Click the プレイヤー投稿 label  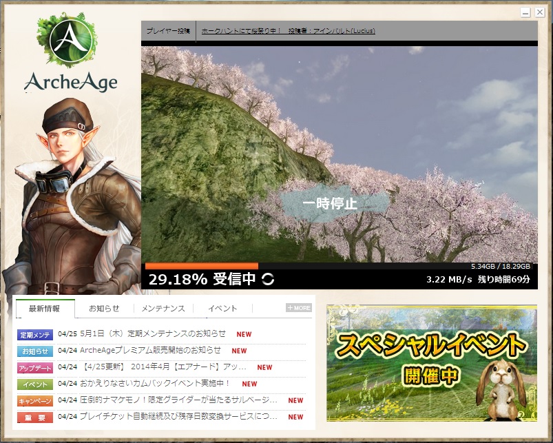(168, 31)
